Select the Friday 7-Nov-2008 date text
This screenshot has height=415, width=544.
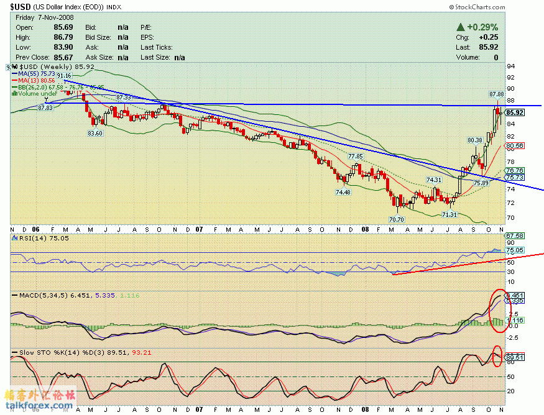point(45,17)
